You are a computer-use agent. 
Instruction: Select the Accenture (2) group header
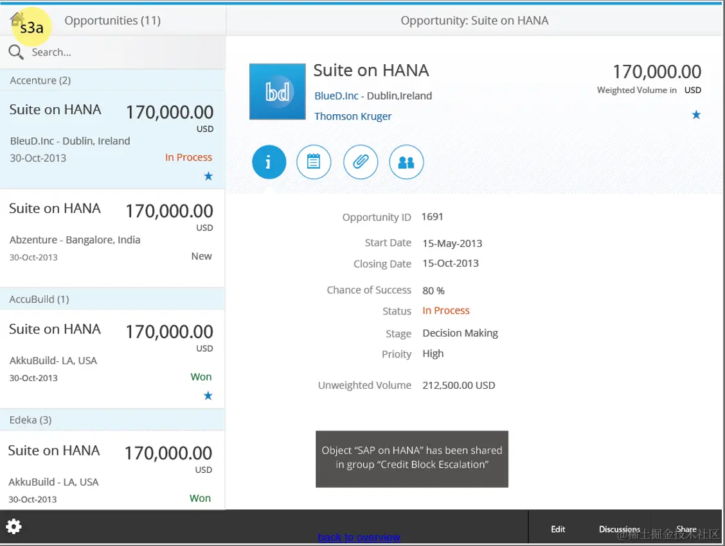(112, 80)
